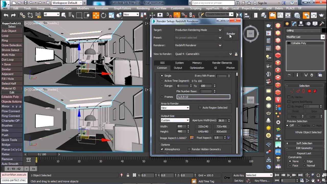Select the Face constraint radio button
The image size is (327, 184).
point(290,166)
